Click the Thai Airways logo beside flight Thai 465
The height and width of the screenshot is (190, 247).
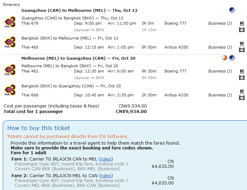pyautogui.click(x=10, y=42)
